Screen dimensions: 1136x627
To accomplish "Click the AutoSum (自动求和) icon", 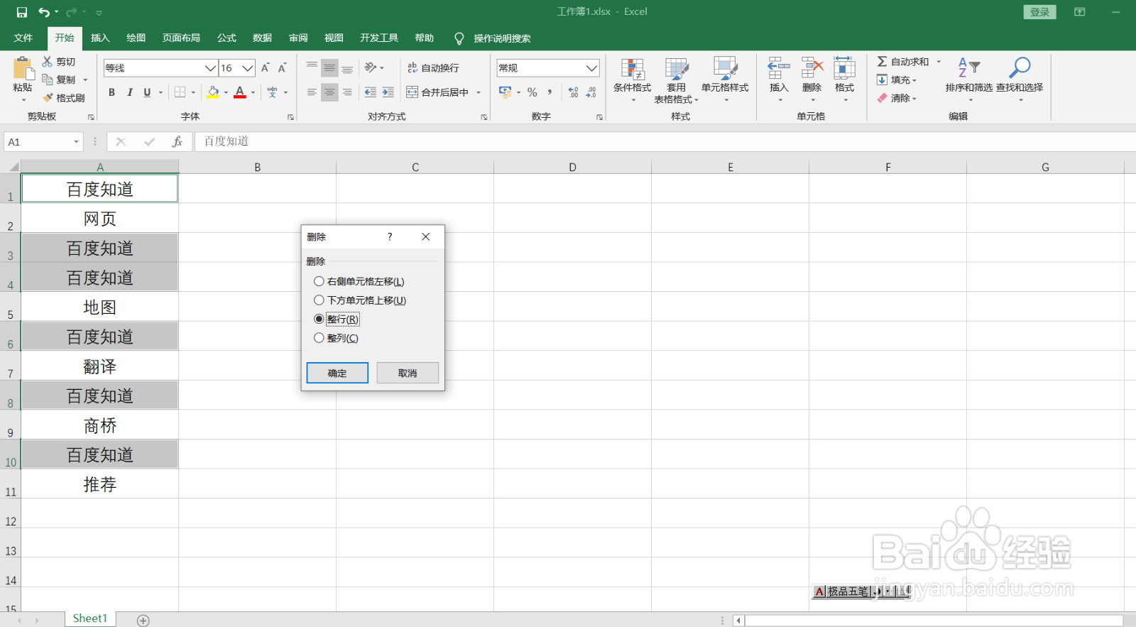I will point(882,62).
